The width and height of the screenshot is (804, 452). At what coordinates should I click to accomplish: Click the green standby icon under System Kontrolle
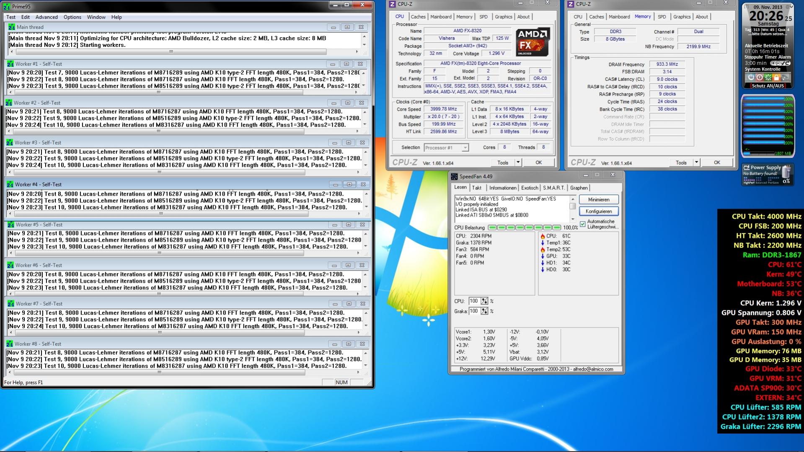768,77
